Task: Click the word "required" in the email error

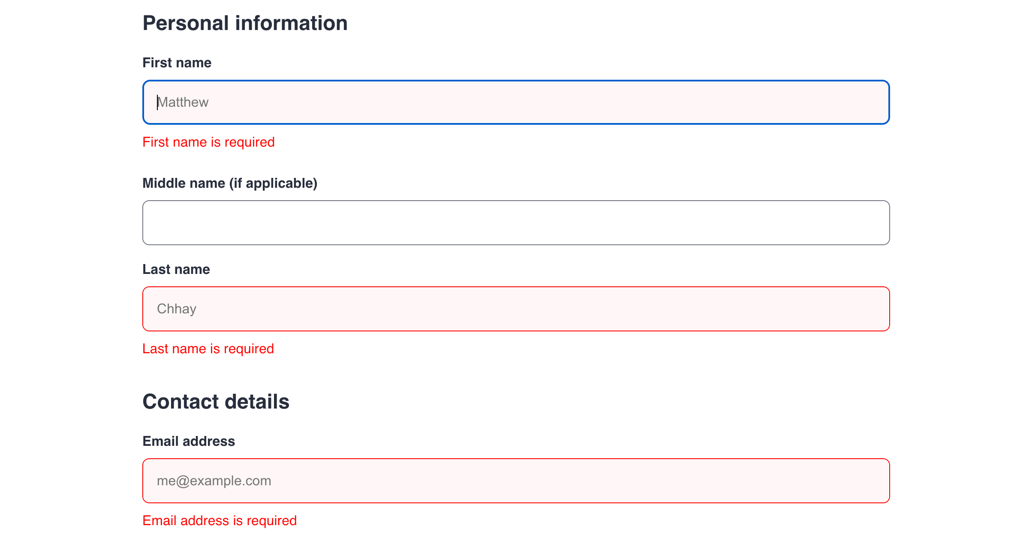Action: pyautogui.click(x=271, y=520)
